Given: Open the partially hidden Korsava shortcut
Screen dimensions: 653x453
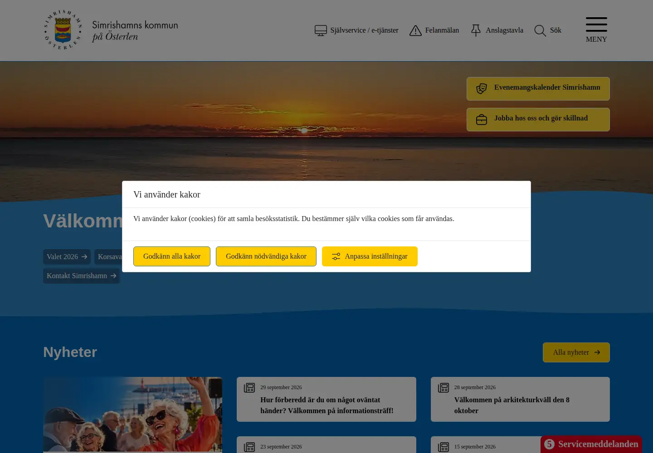Looking at the screenshot, I should pyautogui.click(x=108, y=257).
